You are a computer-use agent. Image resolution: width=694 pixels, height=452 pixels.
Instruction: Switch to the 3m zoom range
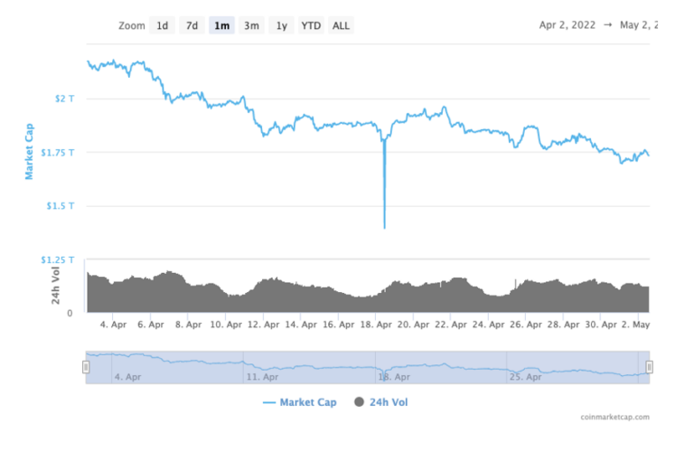click(251, 25)
